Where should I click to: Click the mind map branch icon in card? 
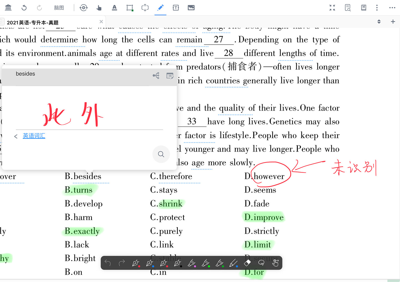tap(156, 76)
